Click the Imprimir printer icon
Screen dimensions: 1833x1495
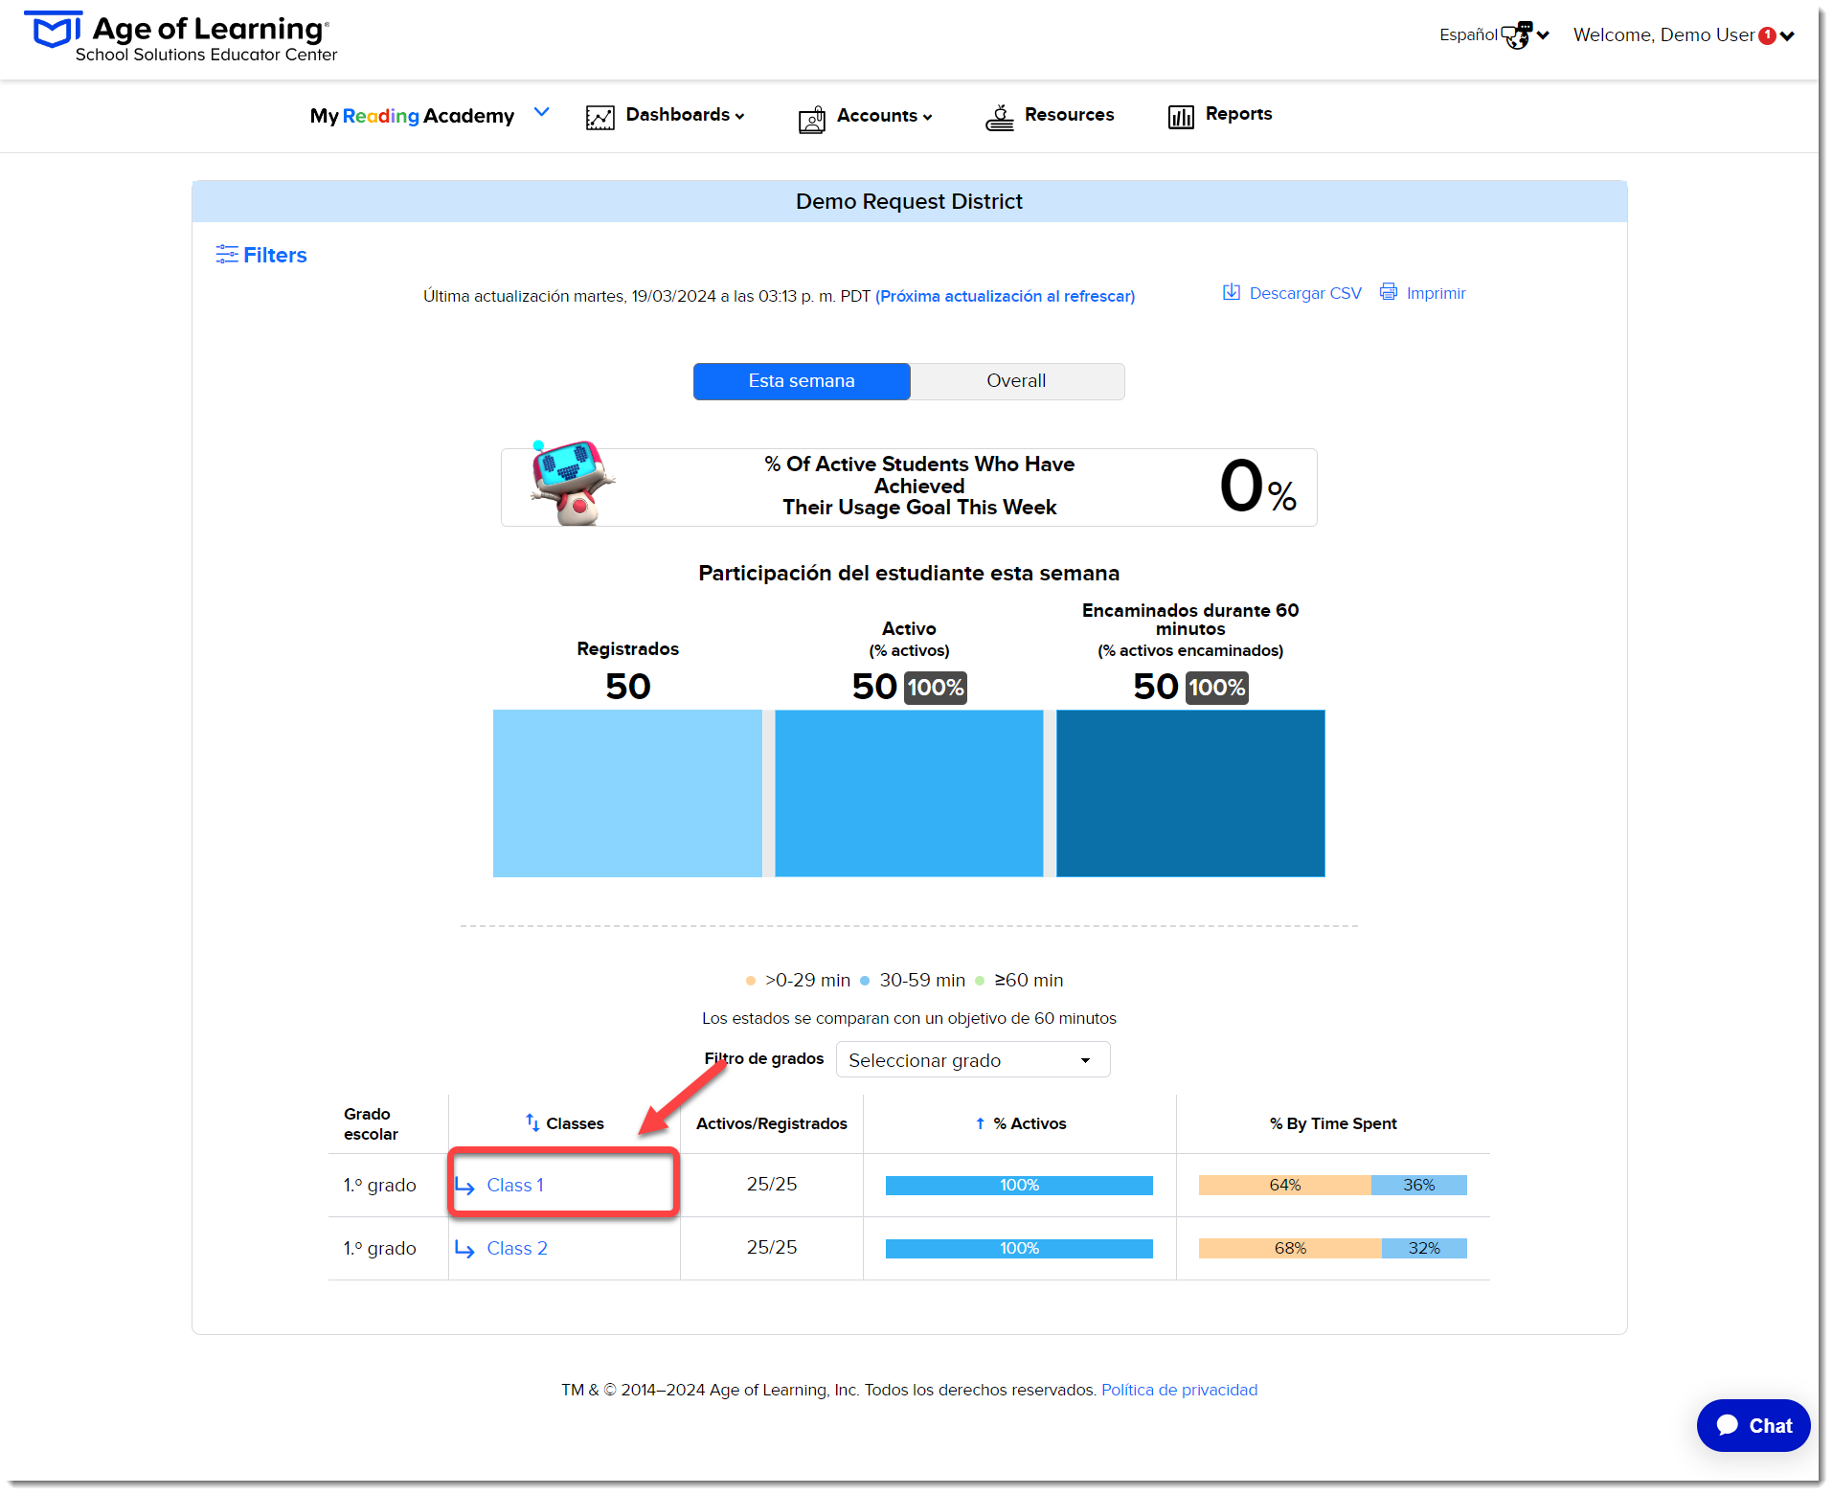coord(1389,291)
